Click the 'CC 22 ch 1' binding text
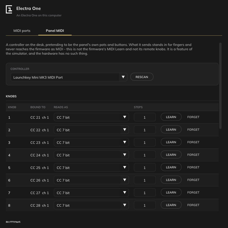Image resolution: width=228 pixels, height=228 pixels. (39, 130)
